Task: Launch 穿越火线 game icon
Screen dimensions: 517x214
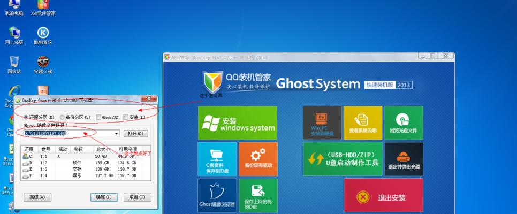Action: [x=43, y=65]
